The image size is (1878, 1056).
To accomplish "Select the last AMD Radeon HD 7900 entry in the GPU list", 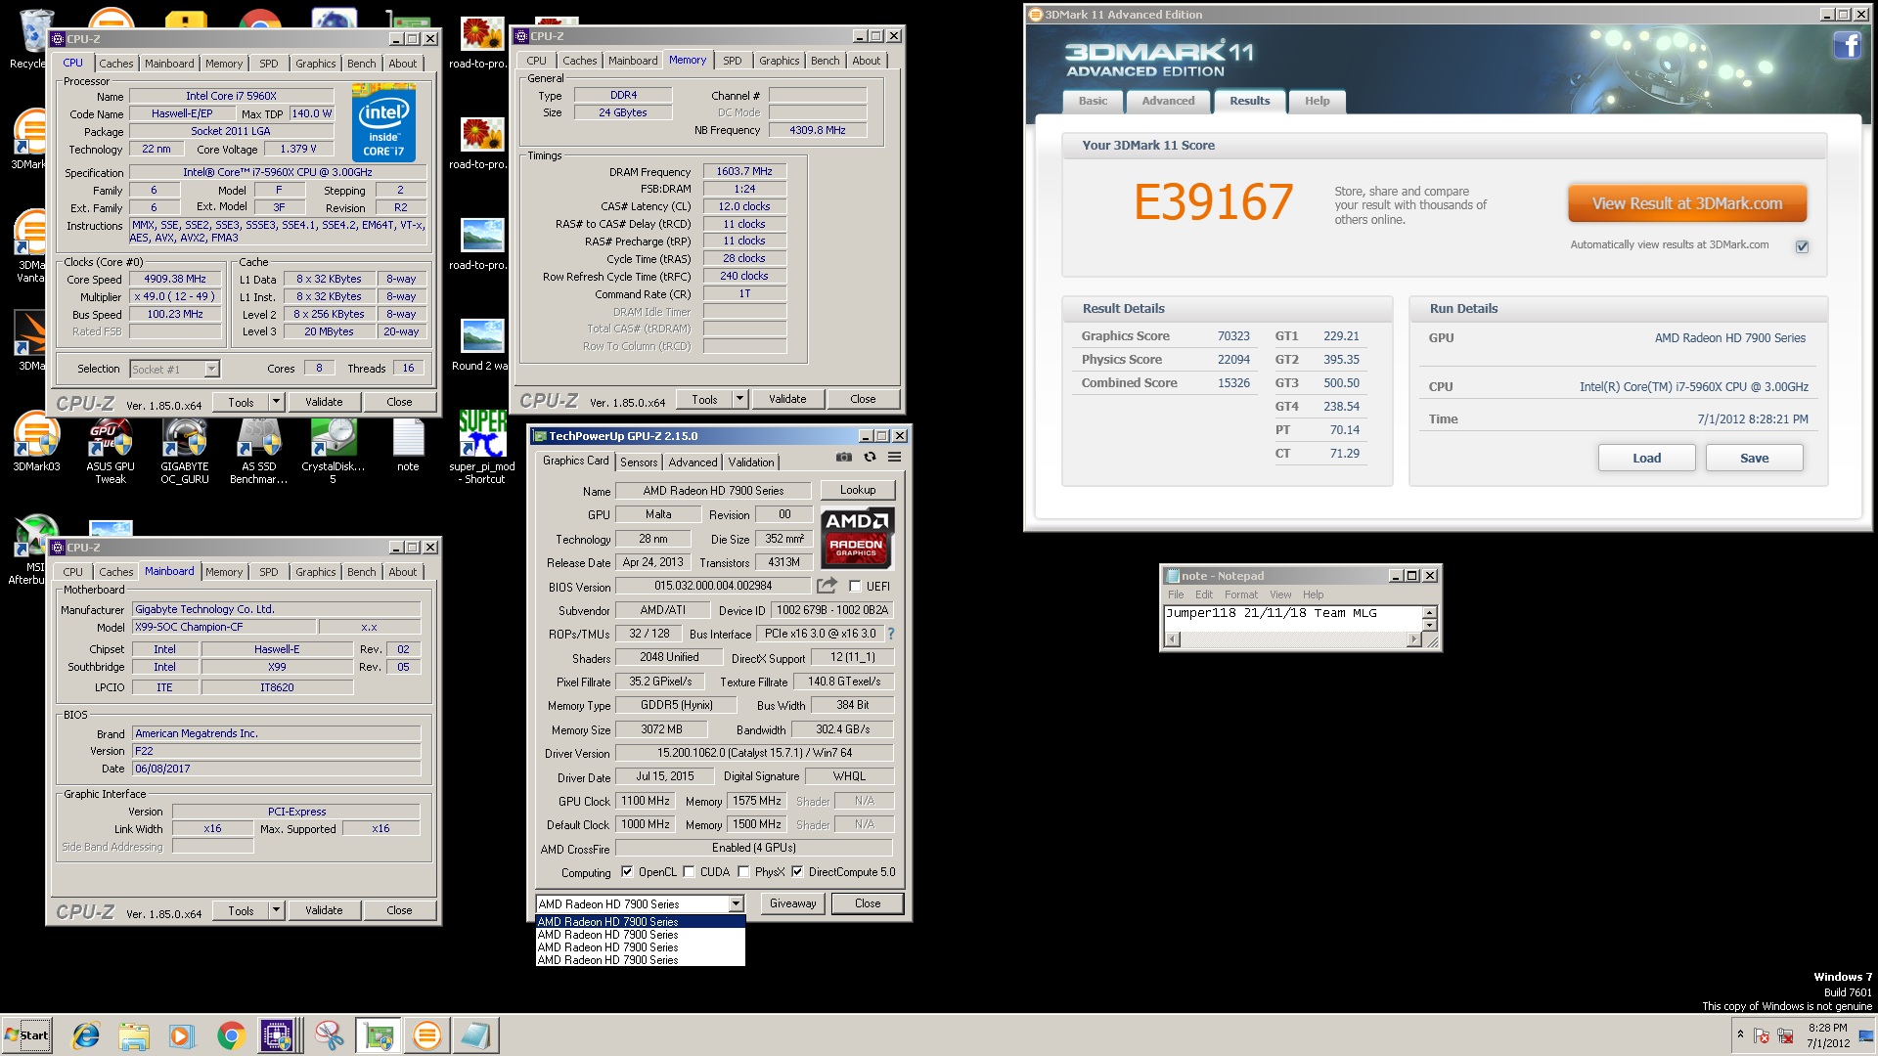I will tap(641, 960).
